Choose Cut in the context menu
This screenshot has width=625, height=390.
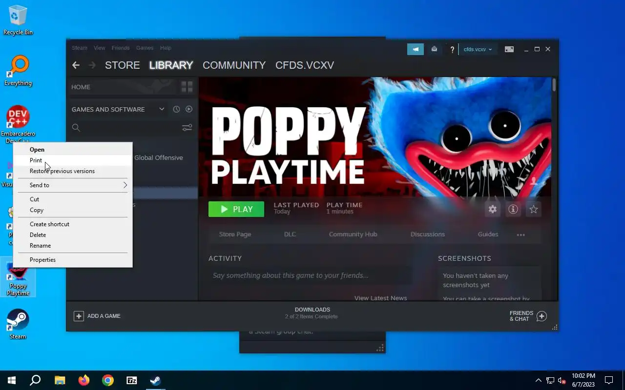point(73,199)
